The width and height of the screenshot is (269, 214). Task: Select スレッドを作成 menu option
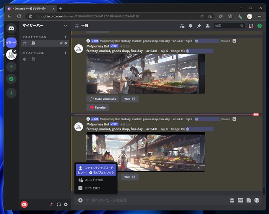coord(96,180)
